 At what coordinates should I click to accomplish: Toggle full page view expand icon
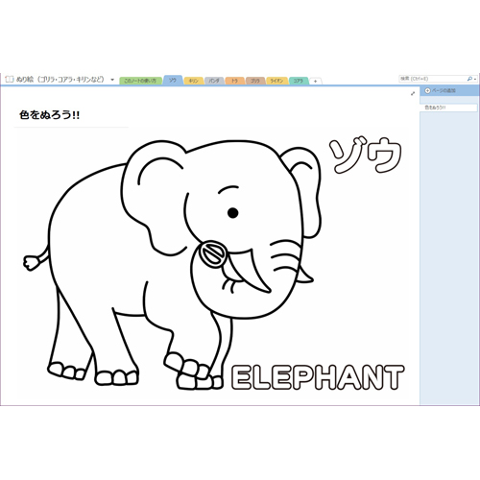click(413, 93)
